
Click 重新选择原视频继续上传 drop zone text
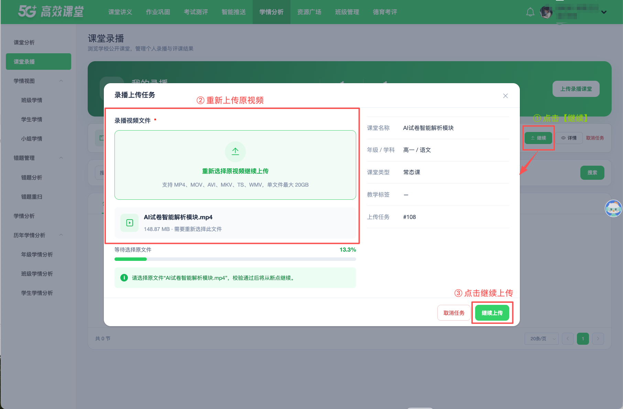[x=235, y=171]
